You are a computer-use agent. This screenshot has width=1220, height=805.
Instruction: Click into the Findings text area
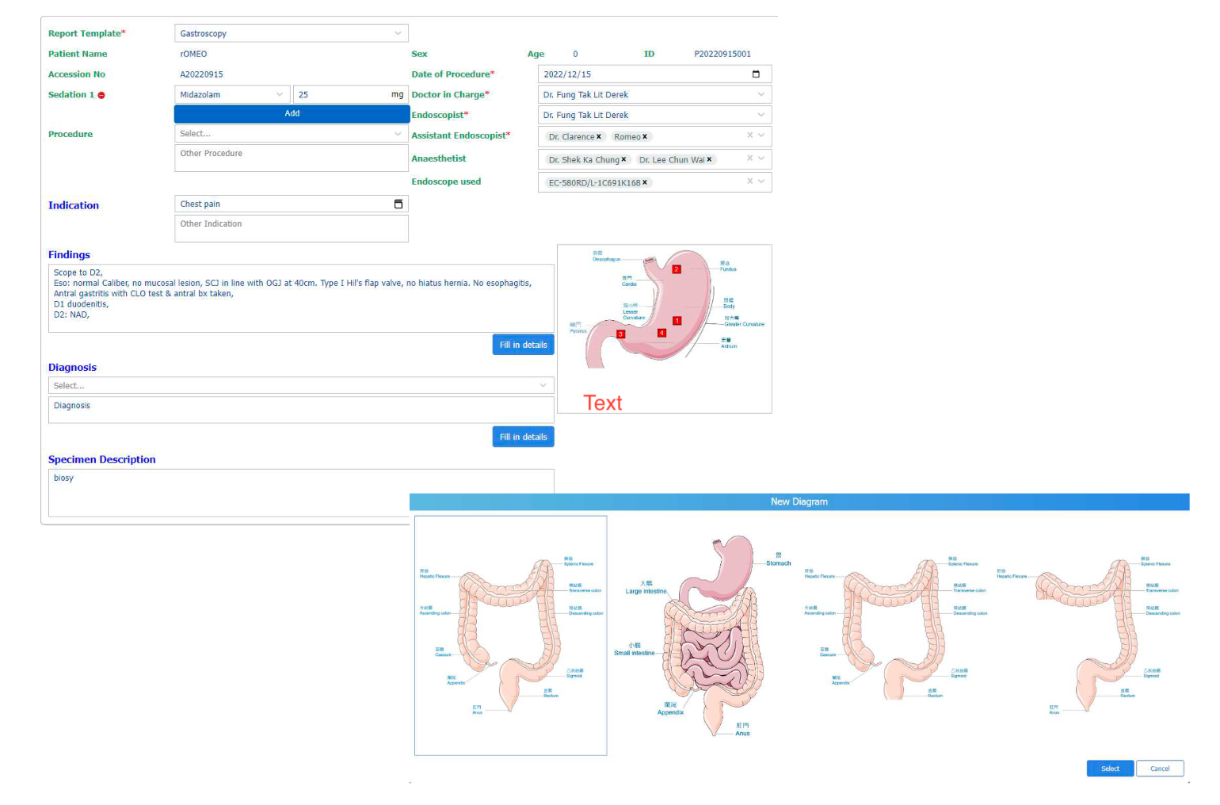[301, 299]
